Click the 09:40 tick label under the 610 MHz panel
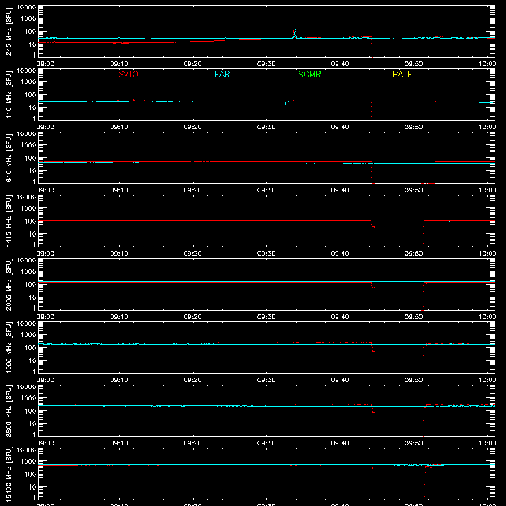 (x=340, y=190)
